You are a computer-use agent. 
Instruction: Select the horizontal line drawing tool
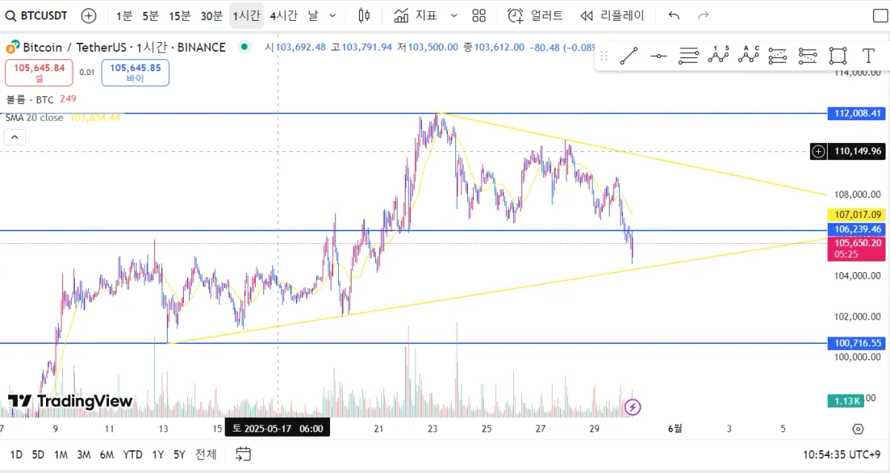pyautogui.click(x=659, y=56)
